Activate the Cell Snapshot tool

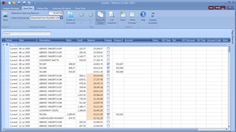[x=112, y=18]
